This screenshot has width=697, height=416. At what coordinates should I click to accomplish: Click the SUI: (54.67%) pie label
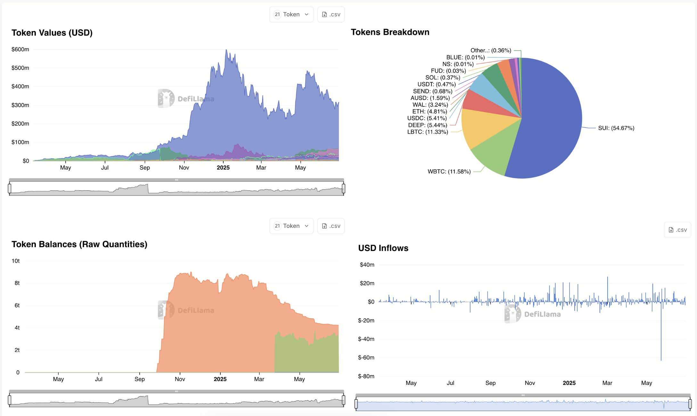(616, 128)
